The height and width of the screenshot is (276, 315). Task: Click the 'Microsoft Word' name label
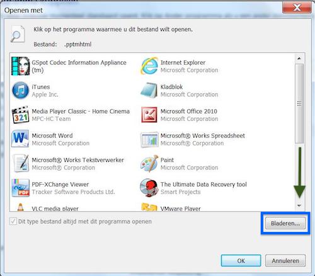point(52,135)
